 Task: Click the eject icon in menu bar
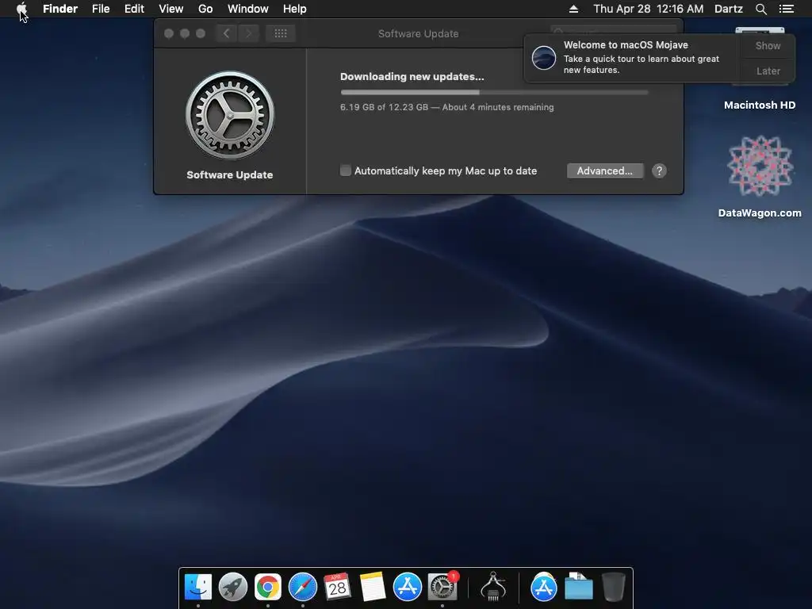[573, 9]
